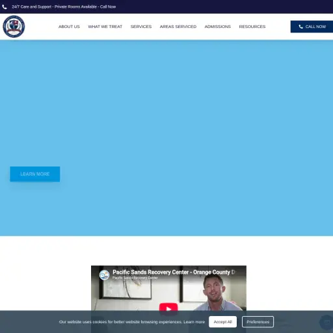Screen dimensions: 333x333
Task: Accept all cookies in the banner
Action: pyautogui.click(x=223, y=322)
